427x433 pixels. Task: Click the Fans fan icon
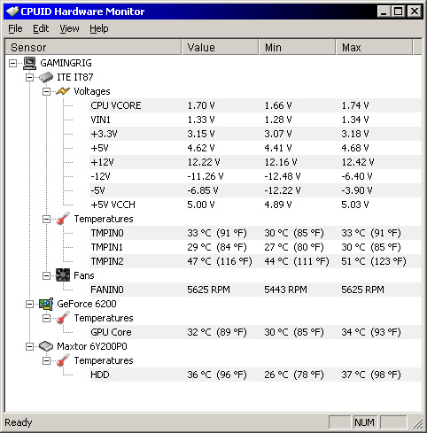[63, 275]
